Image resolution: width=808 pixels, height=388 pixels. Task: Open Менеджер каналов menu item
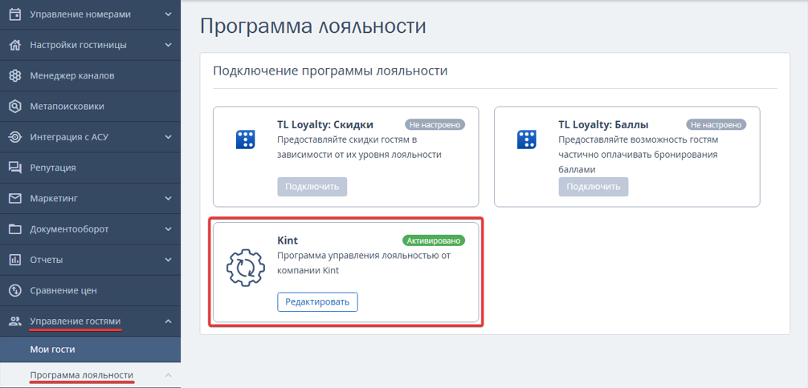(x=90, y=75)
